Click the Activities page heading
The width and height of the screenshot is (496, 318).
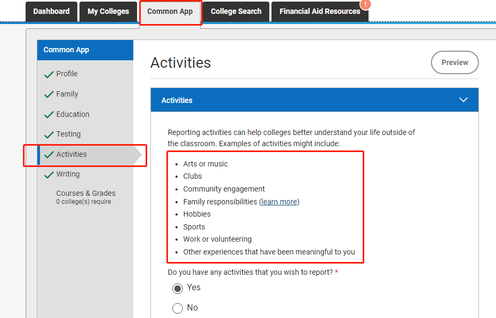pyautogui.click(x=181, y=62)
